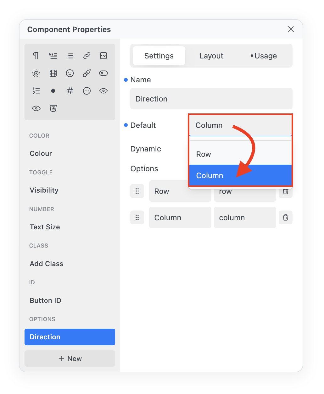The width and height of the screenshot is (324, 394).
Task: Open the Usage tab
Action: [x=264, y=56]
